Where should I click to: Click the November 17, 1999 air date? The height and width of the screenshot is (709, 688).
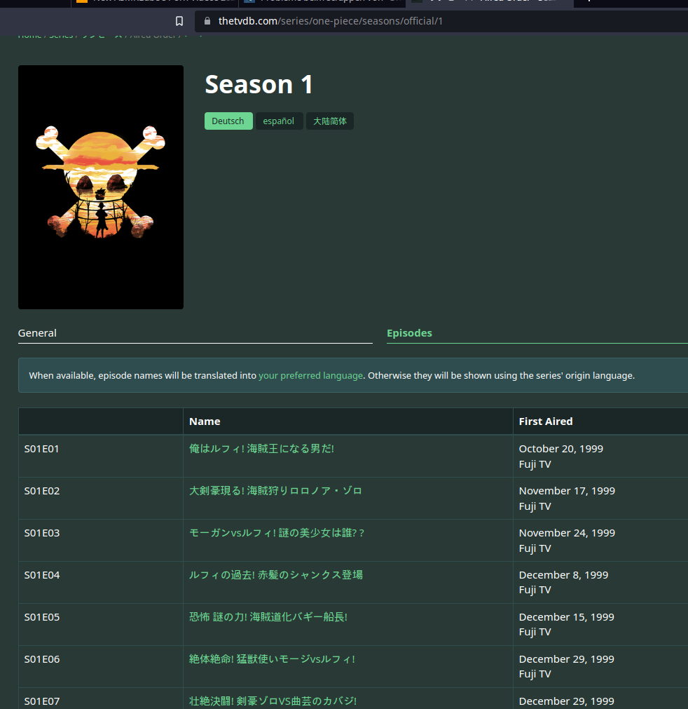(x=567, y=491)
